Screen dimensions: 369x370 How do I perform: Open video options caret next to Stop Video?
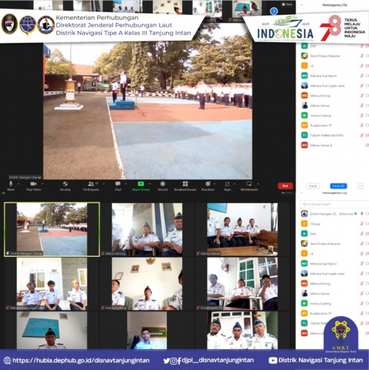[43, 184]
